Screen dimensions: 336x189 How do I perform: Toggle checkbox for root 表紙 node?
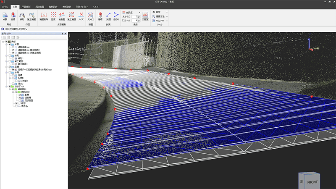coord(6,42)
